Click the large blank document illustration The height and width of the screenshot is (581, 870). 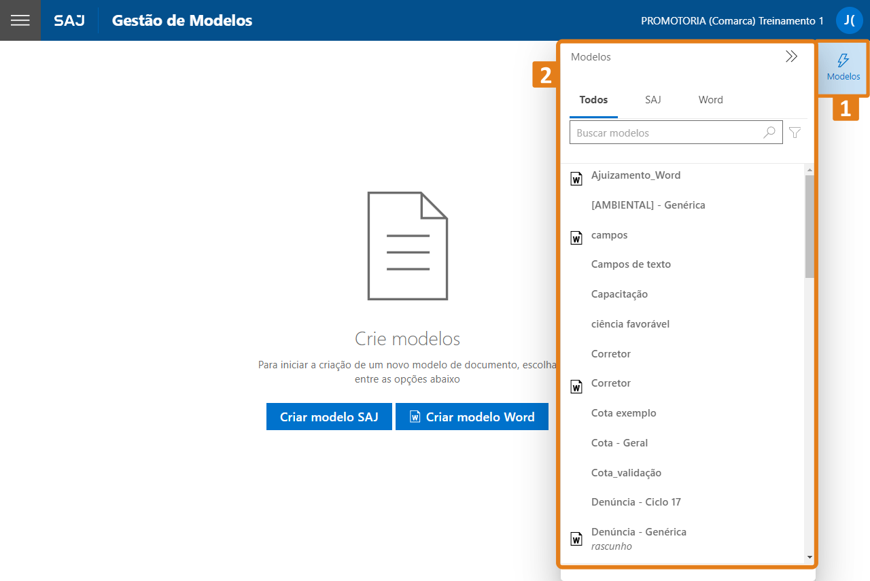coord(407,246)
